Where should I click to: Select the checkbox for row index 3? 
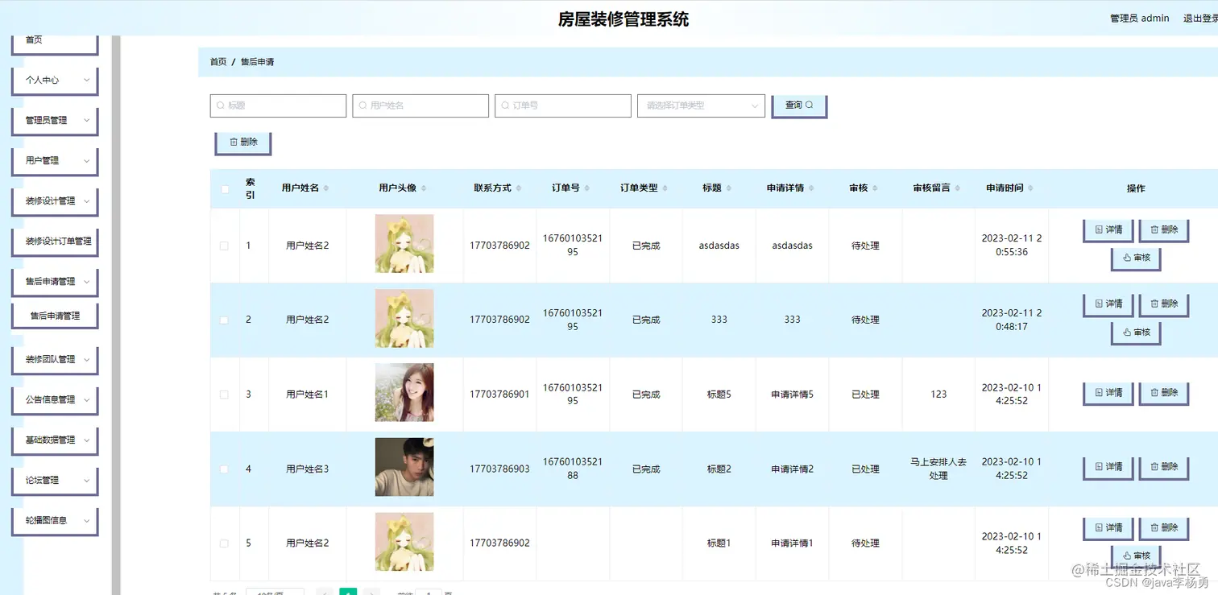(x=225, y=395)
